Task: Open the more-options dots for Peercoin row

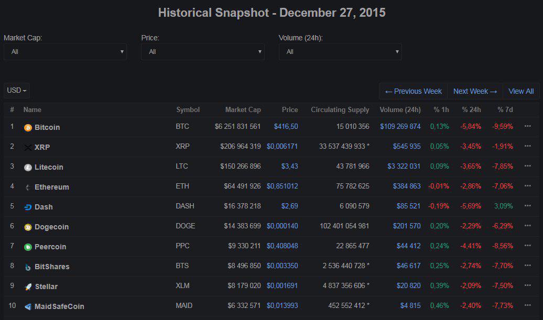Action: coord(527,246)
